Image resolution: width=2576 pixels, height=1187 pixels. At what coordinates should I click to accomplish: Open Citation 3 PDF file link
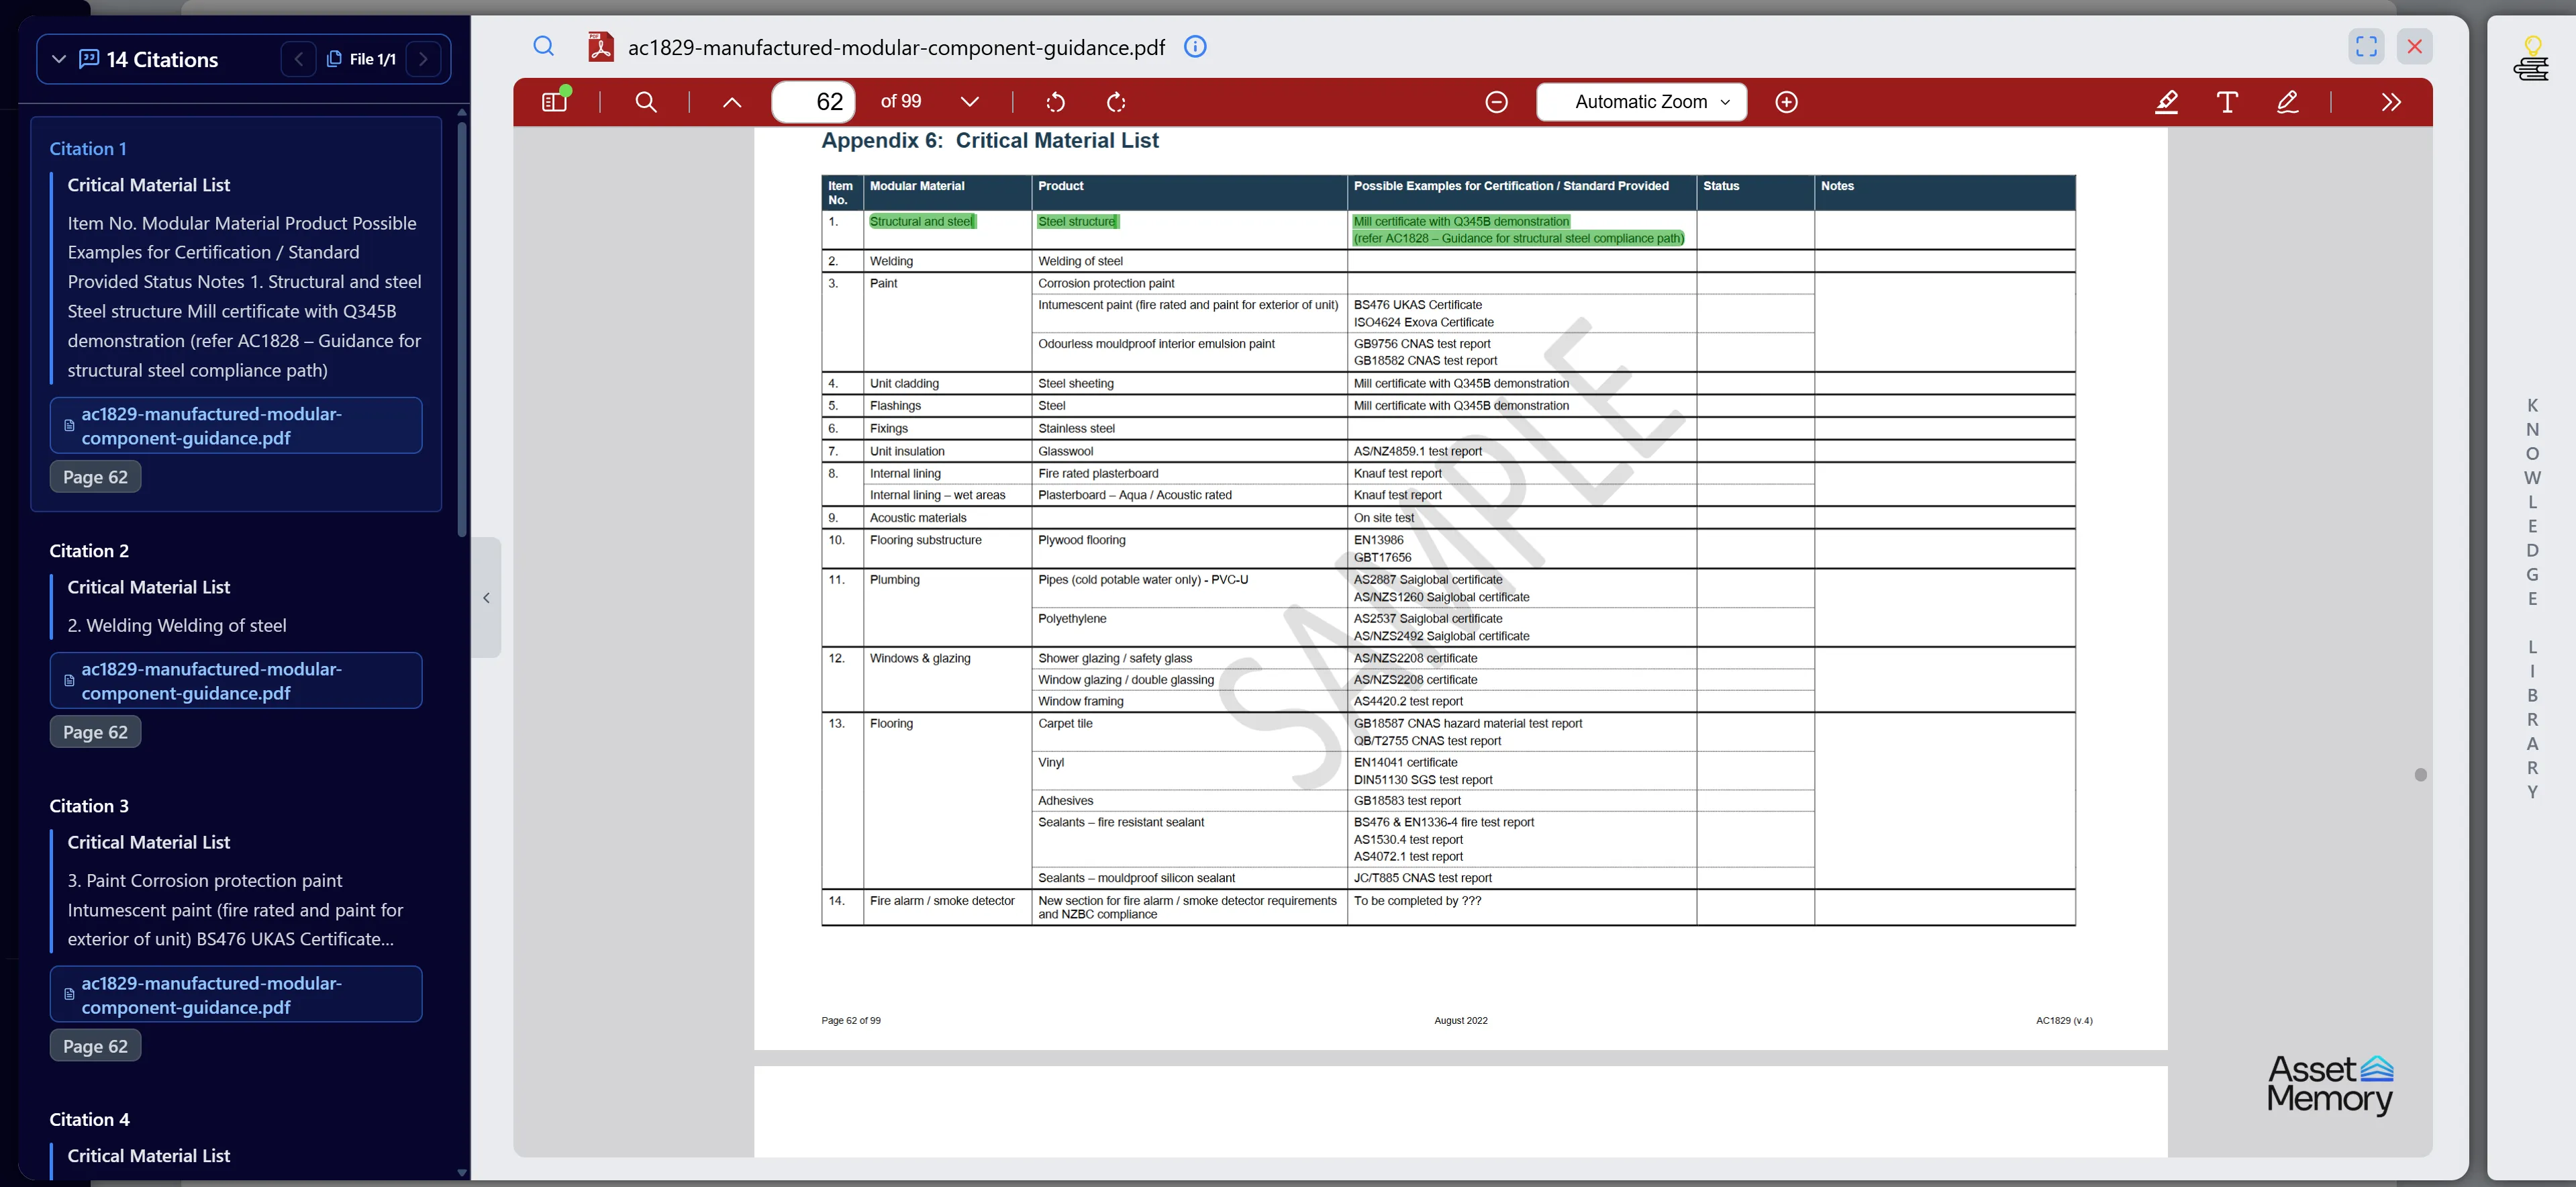click(236, 994)
